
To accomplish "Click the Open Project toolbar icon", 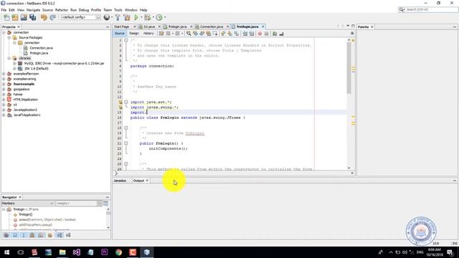I will click(24, 17).
